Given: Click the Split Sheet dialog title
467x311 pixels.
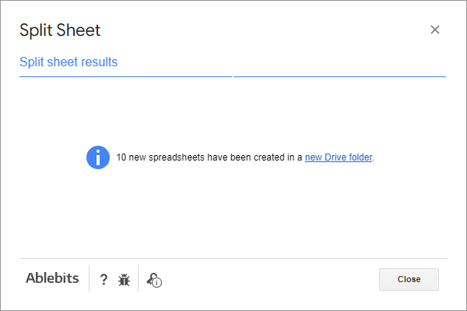Looking at the screenshot, I should 60,30.
